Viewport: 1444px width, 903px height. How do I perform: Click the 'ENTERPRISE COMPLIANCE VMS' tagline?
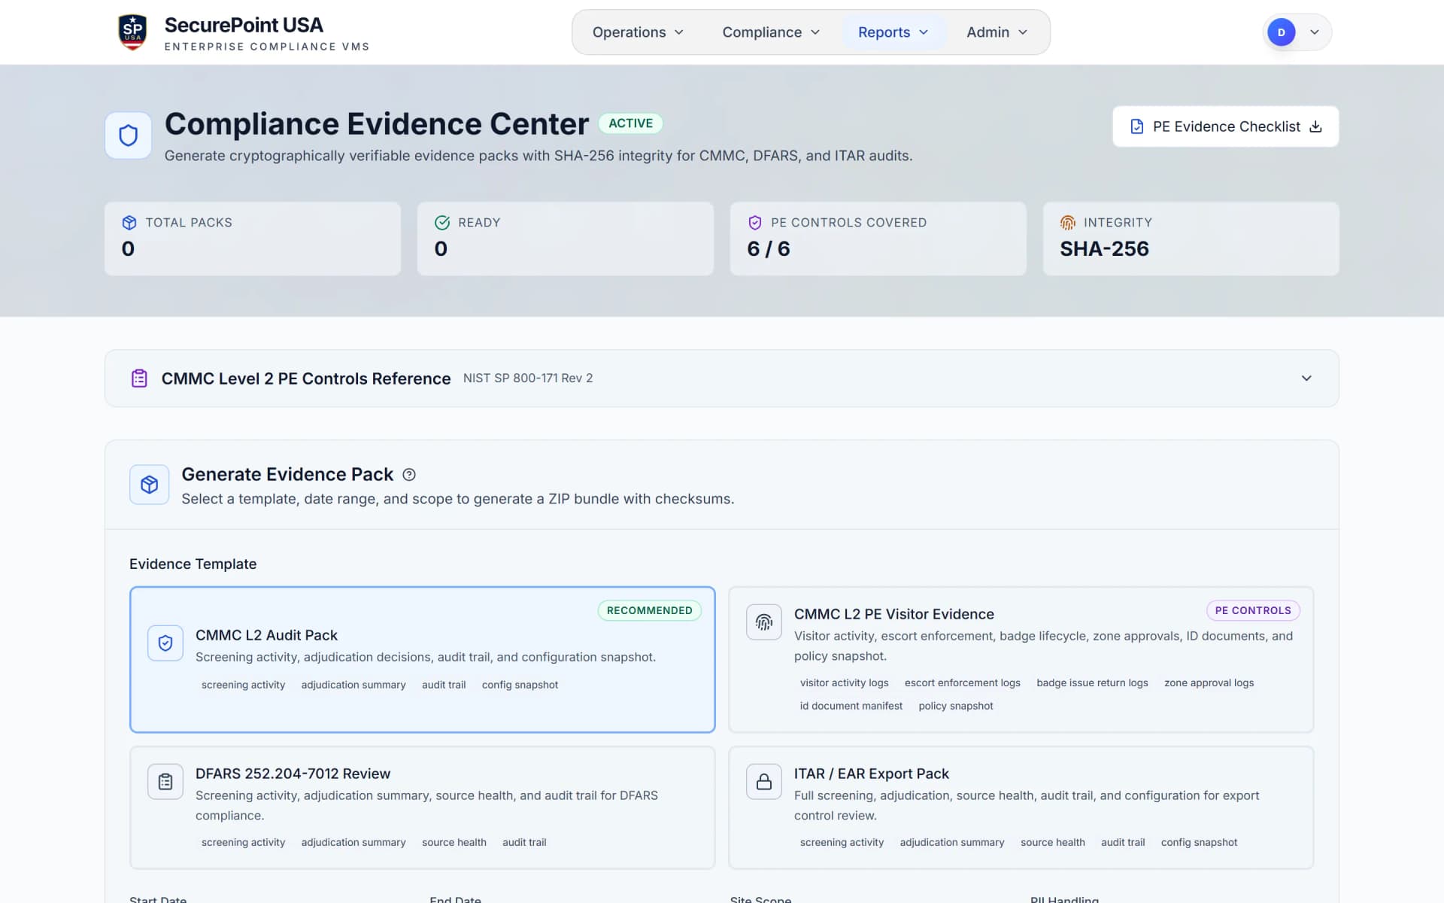267,47
